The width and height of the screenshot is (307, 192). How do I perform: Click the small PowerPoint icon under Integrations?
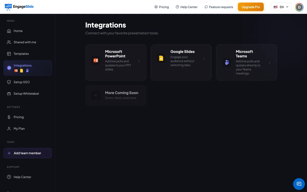click(x=16, y=71)
